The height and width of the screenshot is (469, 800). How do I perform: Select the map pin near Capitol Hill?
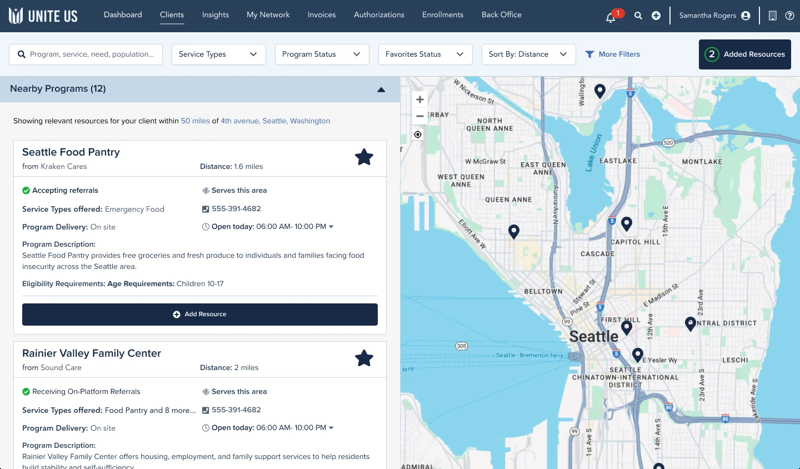pos(627,223)
